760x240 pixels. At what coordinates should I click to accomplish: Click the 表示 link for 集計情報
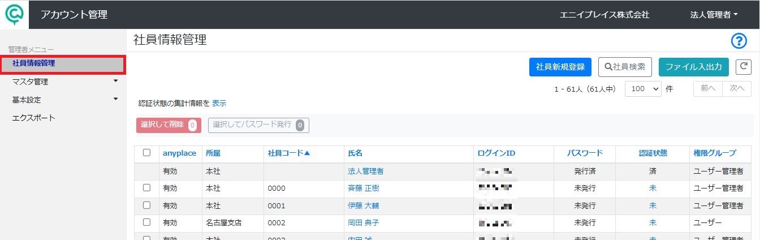coord(219,104)
